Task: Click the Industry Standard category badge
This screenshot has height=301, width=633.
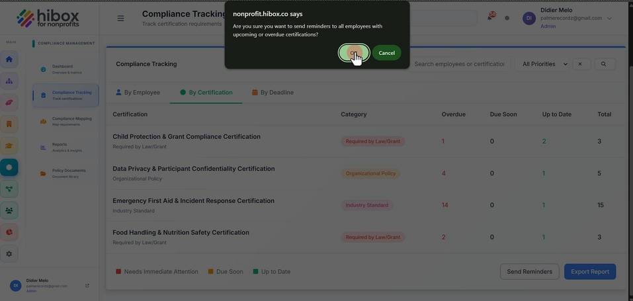Action: 366,205
